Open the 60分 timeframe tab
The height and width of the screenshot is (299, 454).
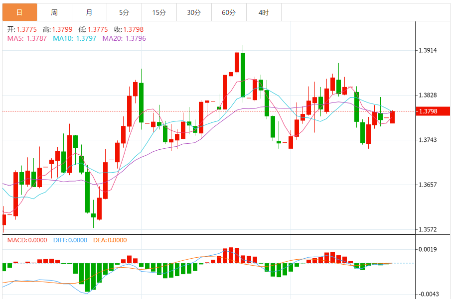point(229,12)
